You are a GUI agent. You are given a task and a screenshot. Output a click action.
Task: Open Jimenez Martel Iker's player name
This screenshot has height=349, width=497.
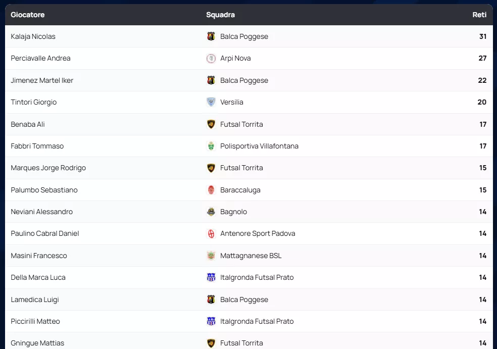(42, 80)
